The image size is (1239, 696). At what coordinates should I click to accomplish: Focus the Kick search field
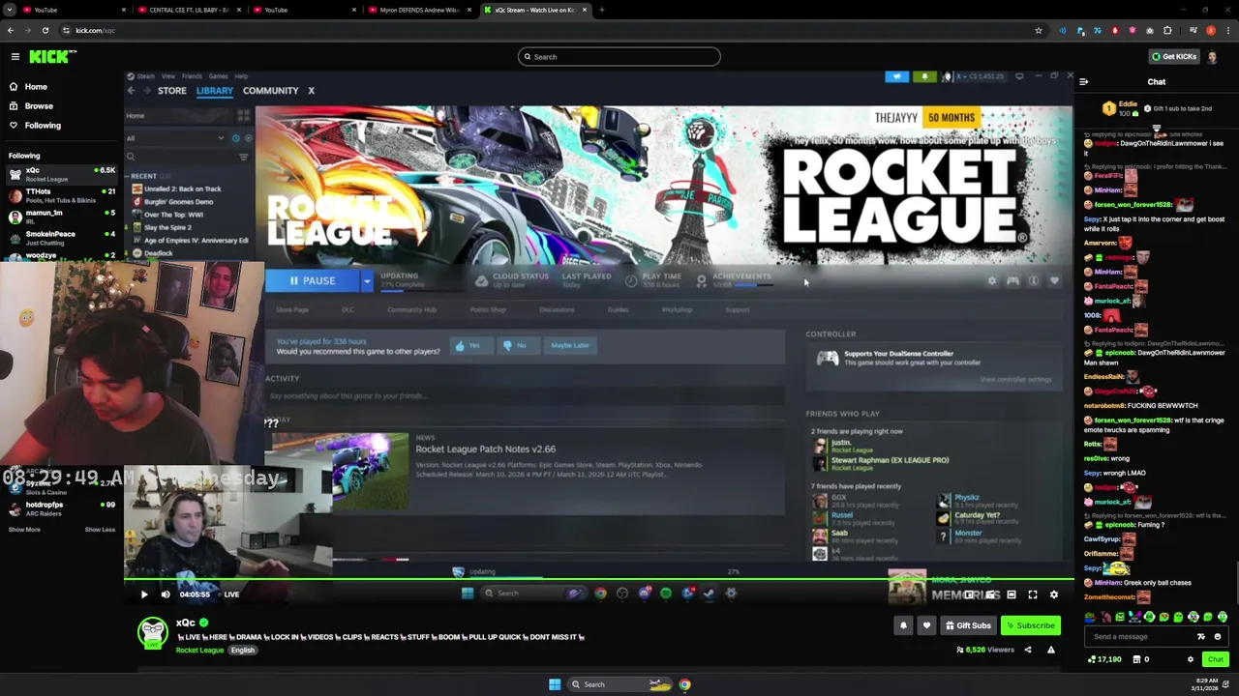click(619, 57)
